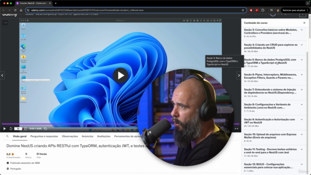This screenshot has width=311, height=175.
Task: Open a new browser tab with plus
Action: click(x=55, y=3)
